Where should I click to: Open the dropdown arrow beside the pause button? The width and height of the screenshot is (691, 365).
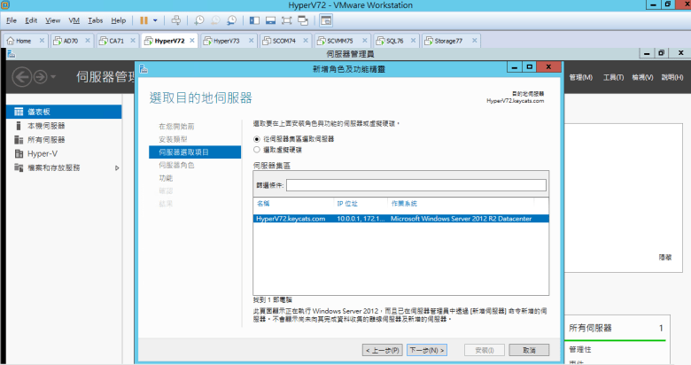156,19
